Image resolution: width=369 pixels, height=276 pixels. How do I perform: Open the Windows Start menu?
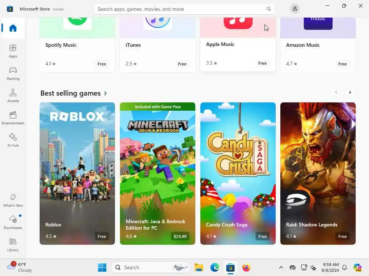point(102,267)
